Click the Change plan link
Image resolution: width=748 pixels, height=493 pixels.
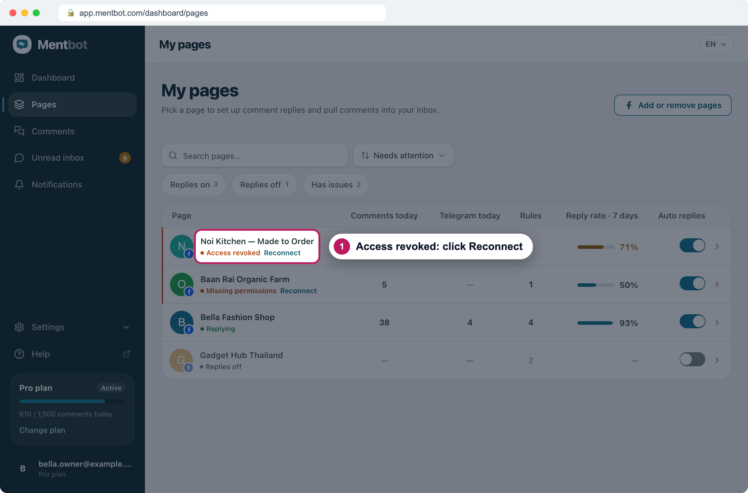click(42, 430)
